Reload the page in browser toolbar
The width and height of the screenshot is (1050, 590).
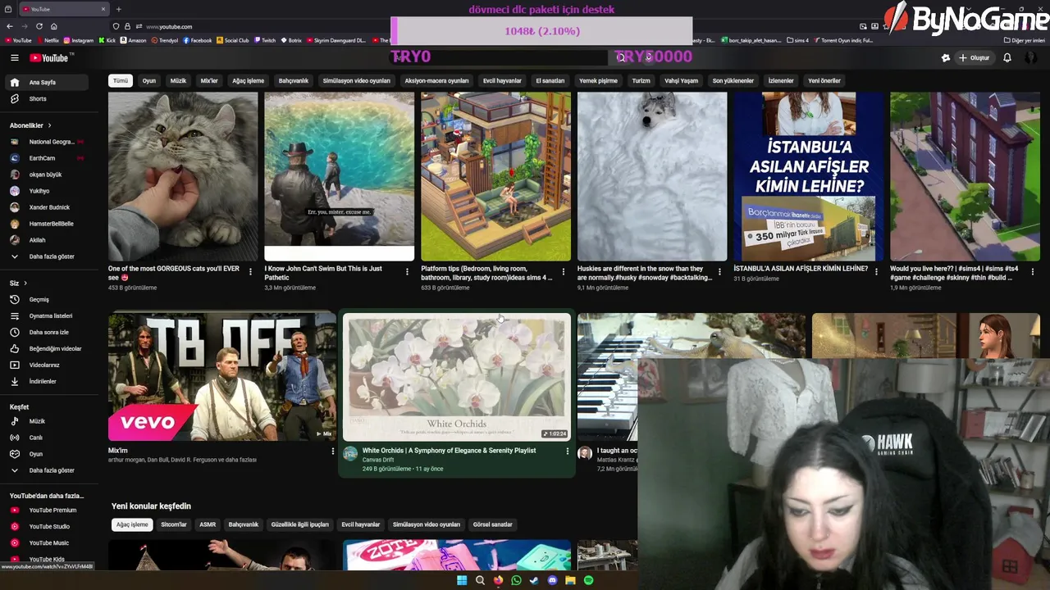(39, 26)
